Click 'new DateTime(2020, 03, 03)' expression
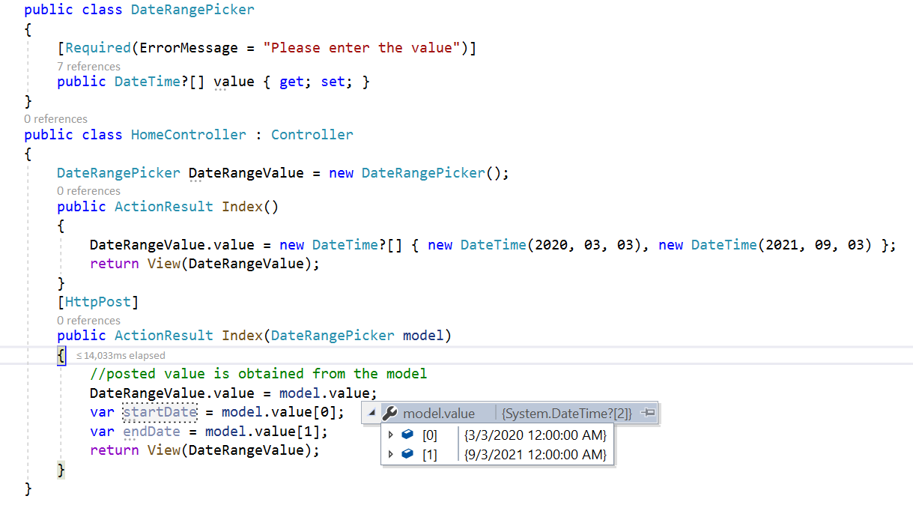913x505 pixels. click(534, 245)
